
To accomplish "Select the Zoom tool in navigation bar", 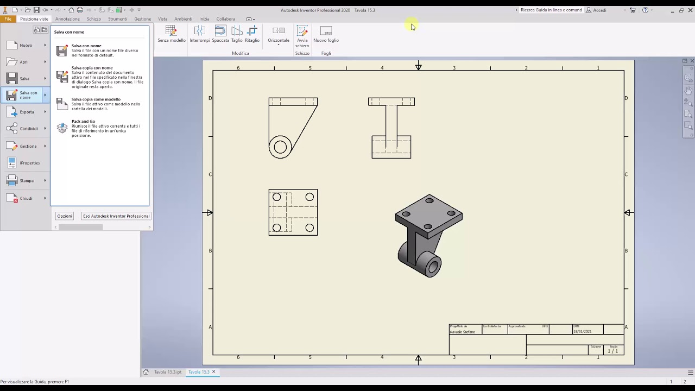I will (x=688, y=102).
